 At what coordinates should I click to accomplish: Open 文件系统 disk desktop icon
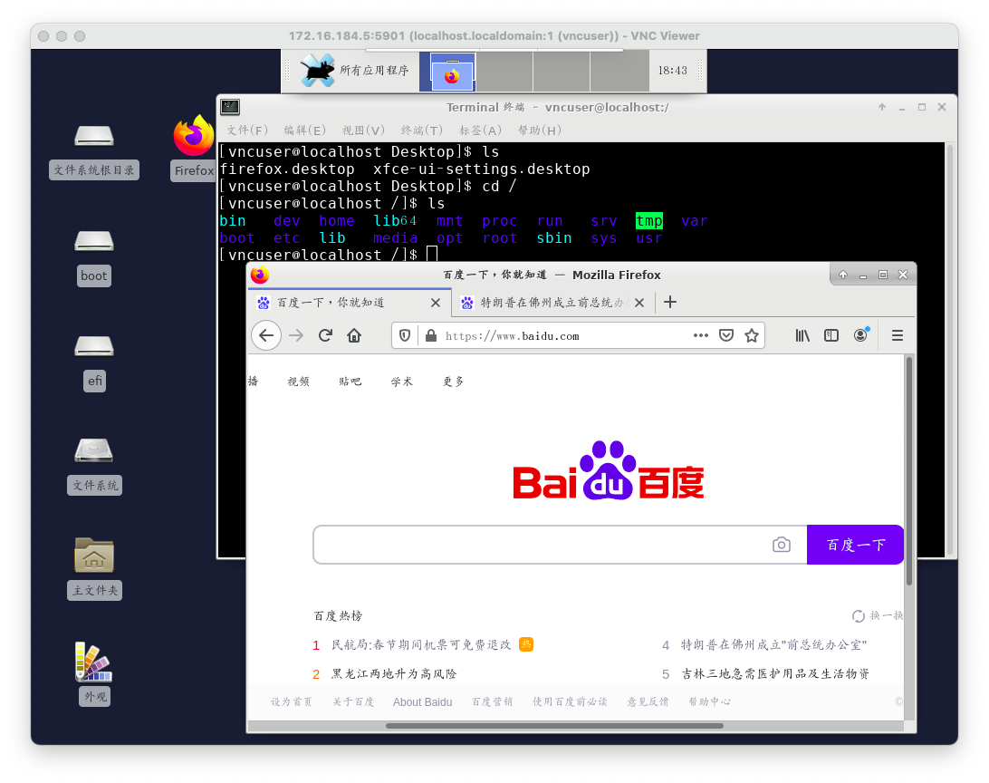(94, 450)
